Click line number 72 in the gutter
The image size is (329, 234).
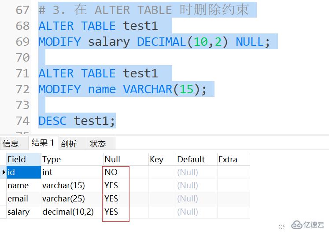pos(22,89)
